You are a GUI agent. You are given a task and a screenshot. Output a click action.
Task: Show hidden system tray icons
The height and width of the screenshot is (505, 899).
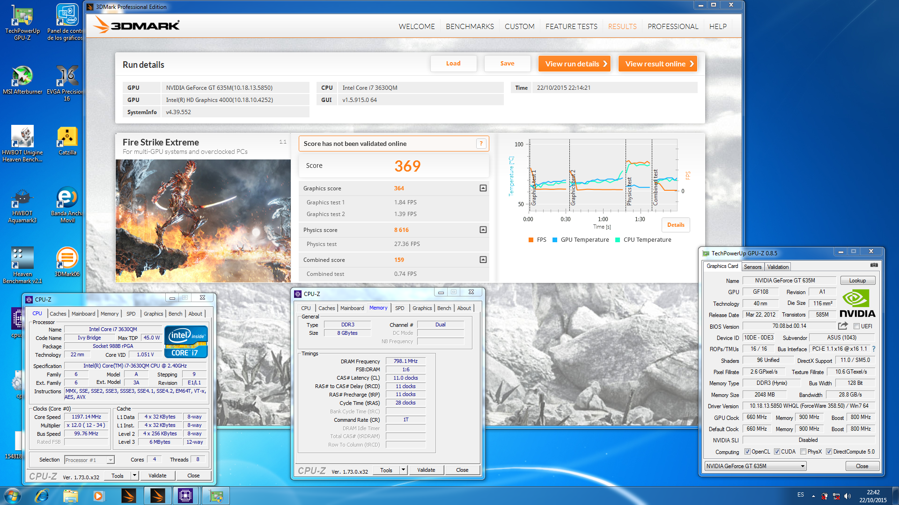tap(813, 496)
